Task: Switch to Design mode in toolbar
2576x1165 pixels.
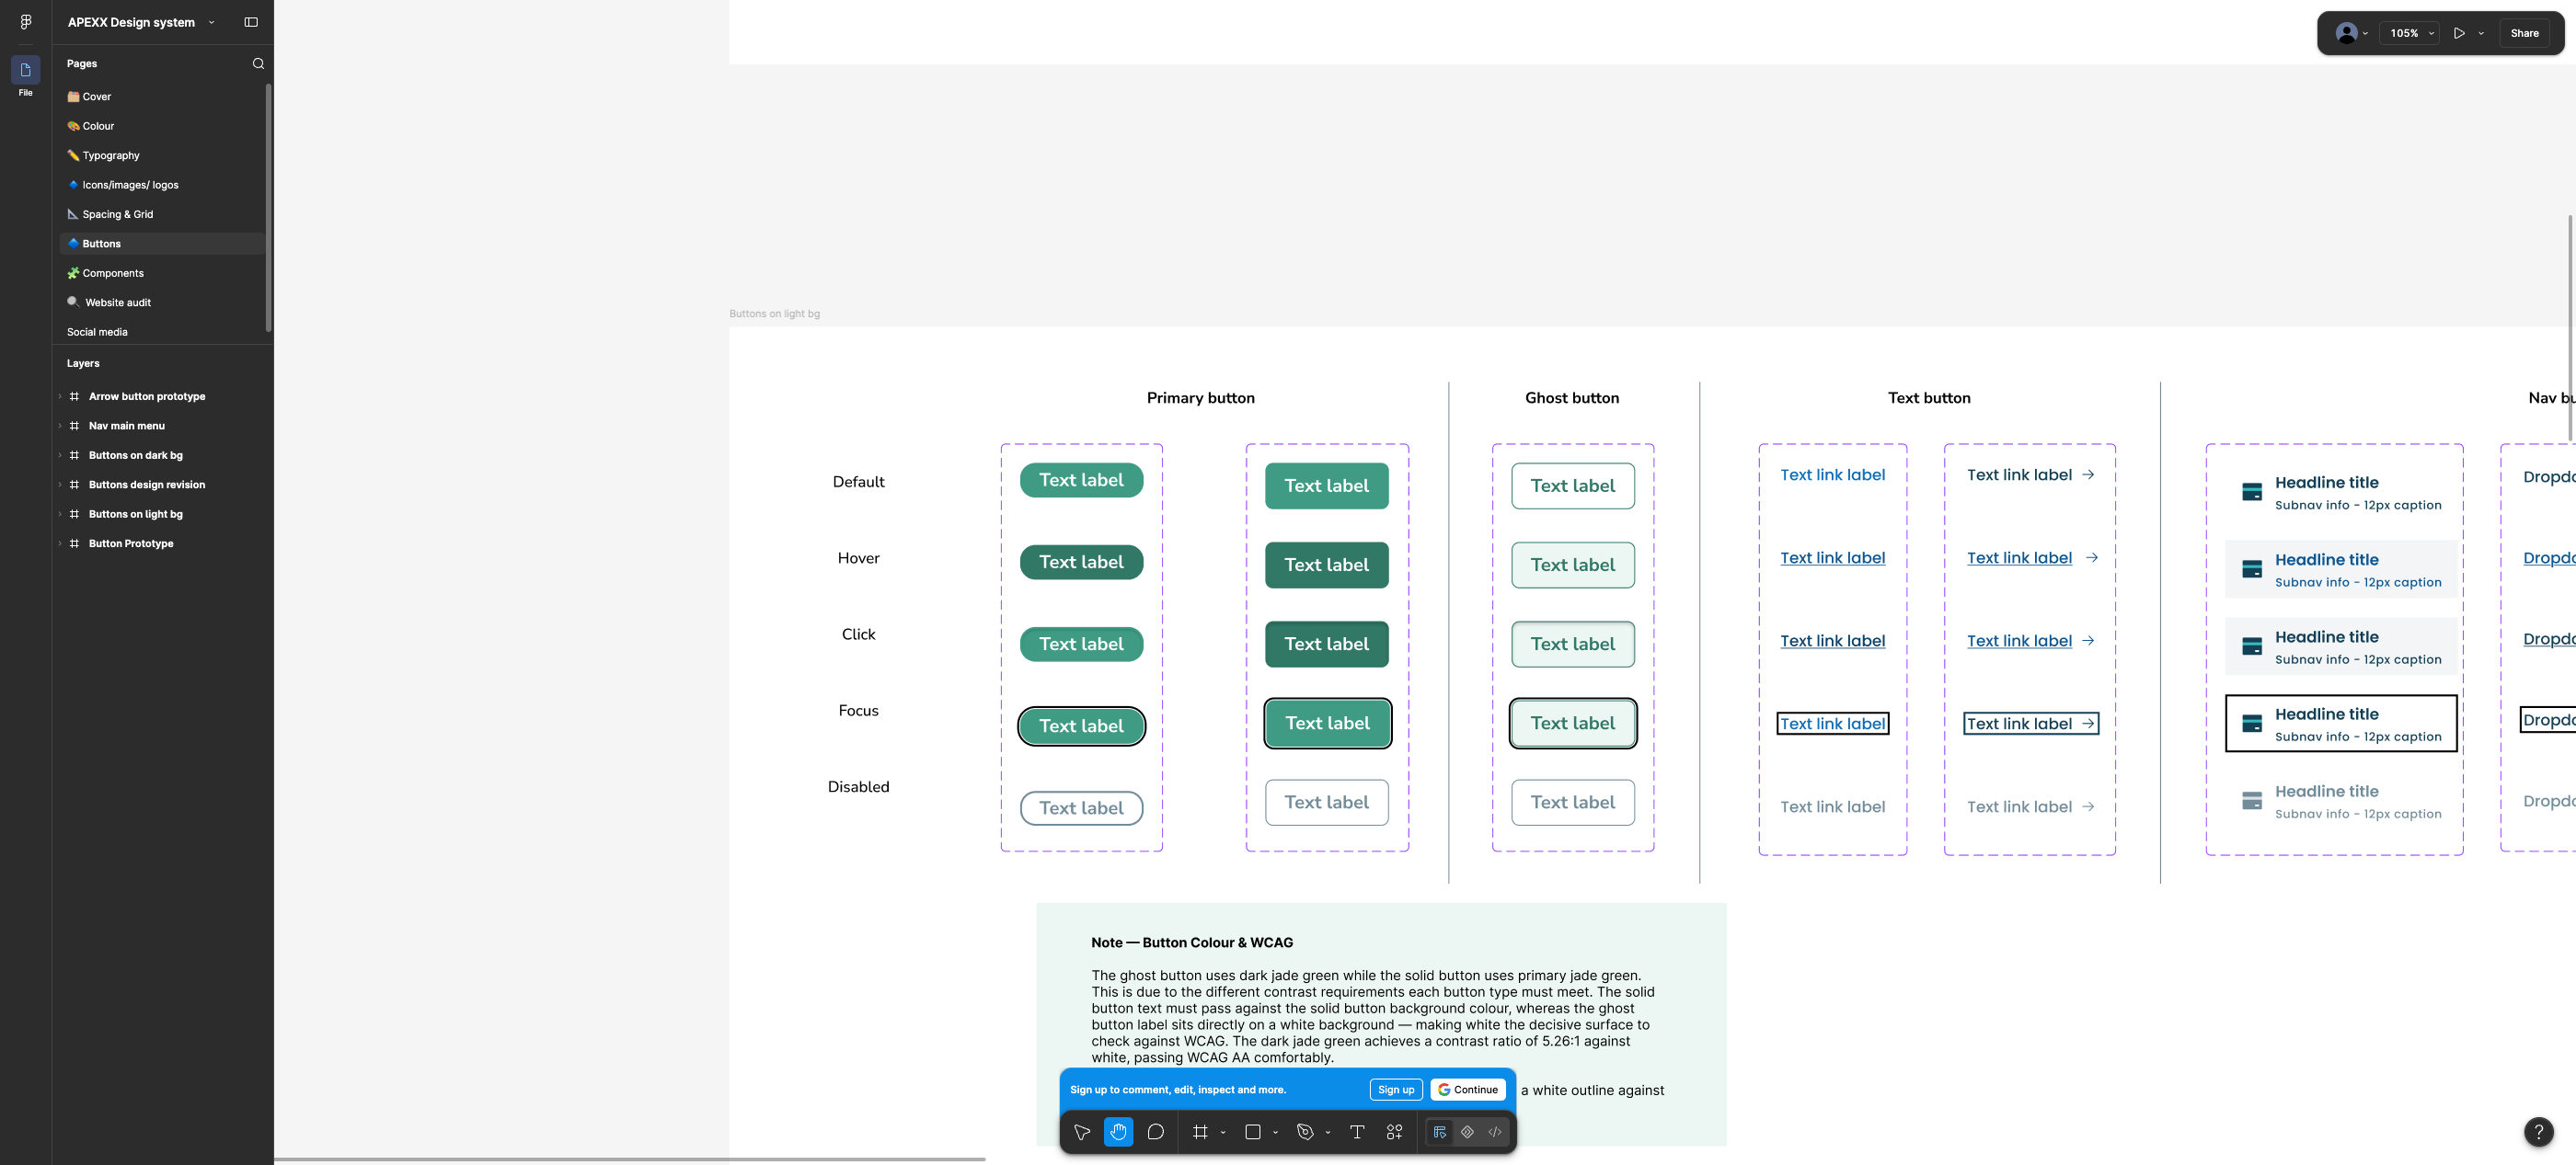Action: (x=1439, y=1132)
